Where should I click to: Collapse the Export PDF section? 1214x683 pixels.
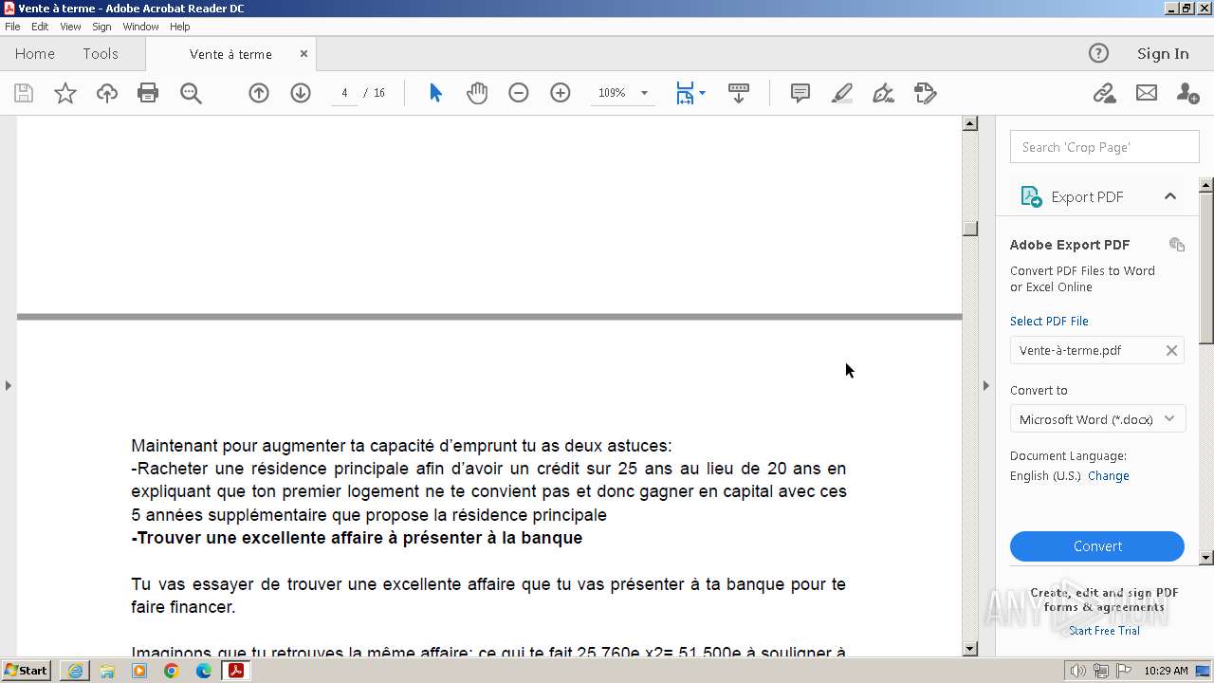[1170, 196]
